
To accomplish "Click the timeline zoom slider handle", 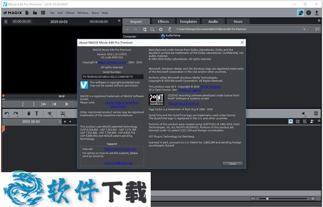I will 267,198.
